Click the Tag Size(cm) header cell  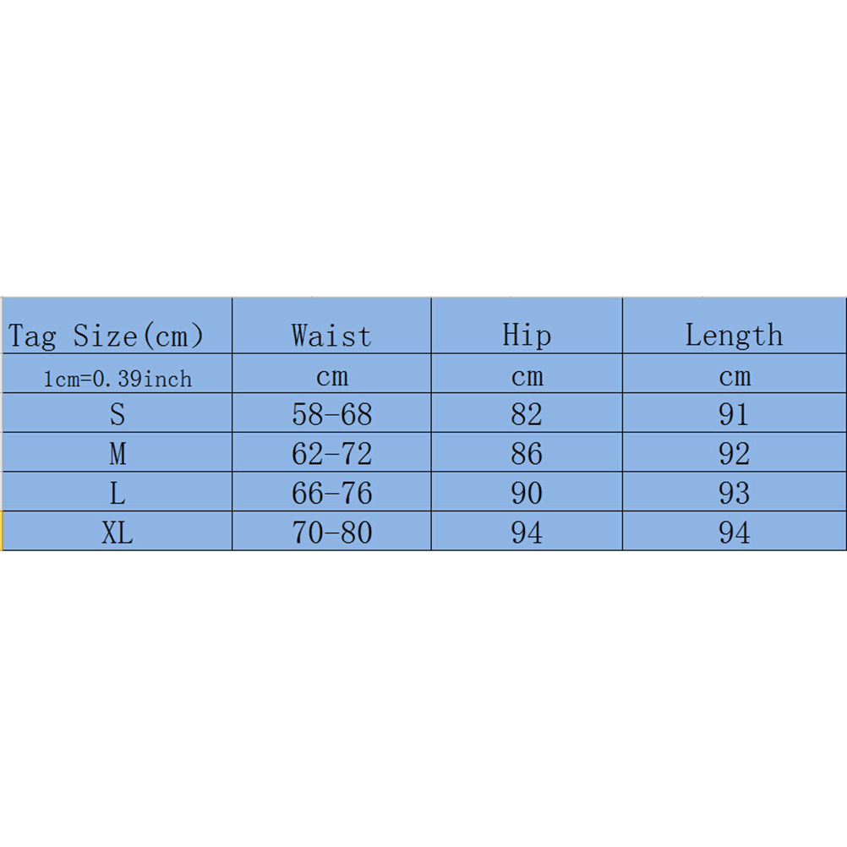(x=107, y=336)
